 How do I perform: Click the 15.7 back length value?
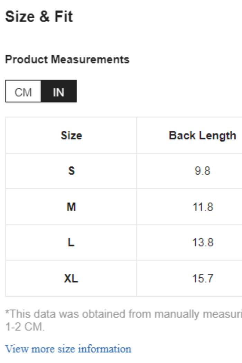(x=202, y=278)
